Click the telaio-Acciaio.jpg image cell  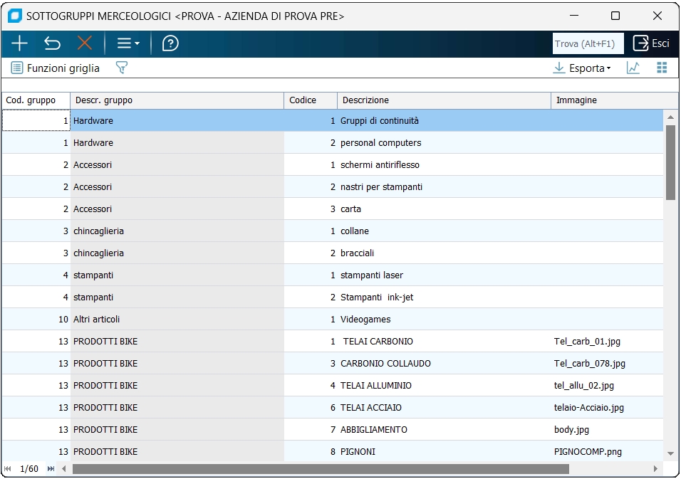point(607,408)
